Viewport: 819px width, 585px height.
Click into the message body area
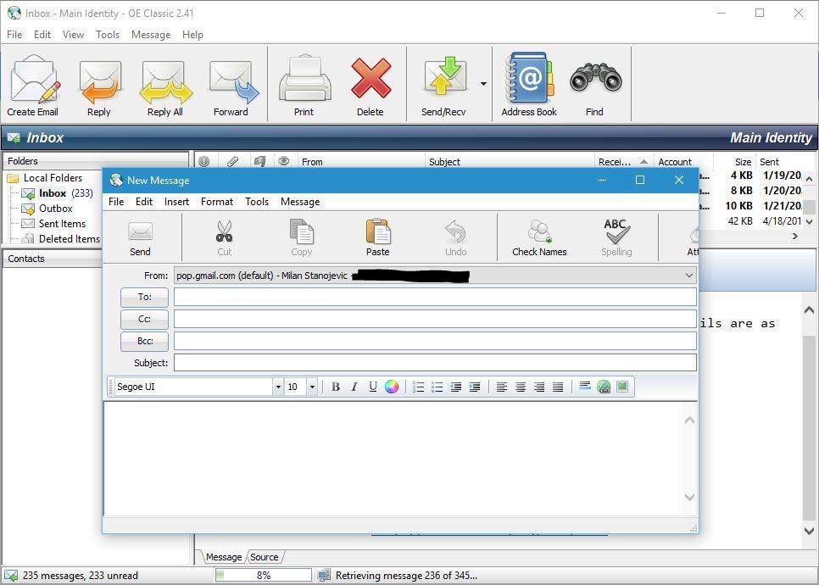[x=394, y=459]
